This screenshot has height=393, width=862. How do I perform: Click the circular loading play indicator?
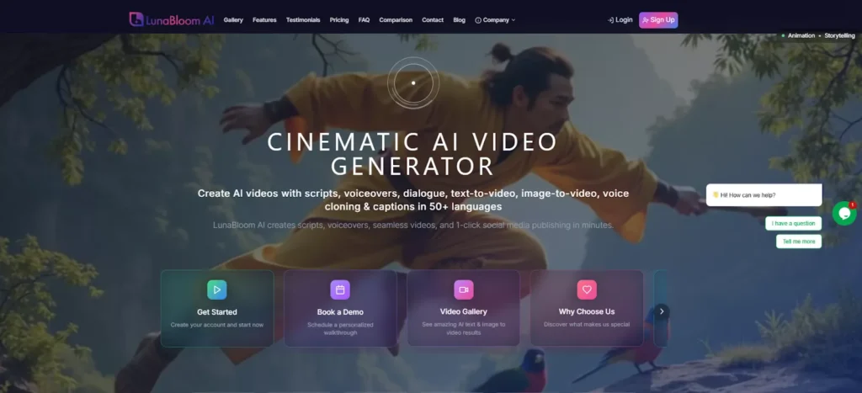pyautogui.click(x=412, y=83)
